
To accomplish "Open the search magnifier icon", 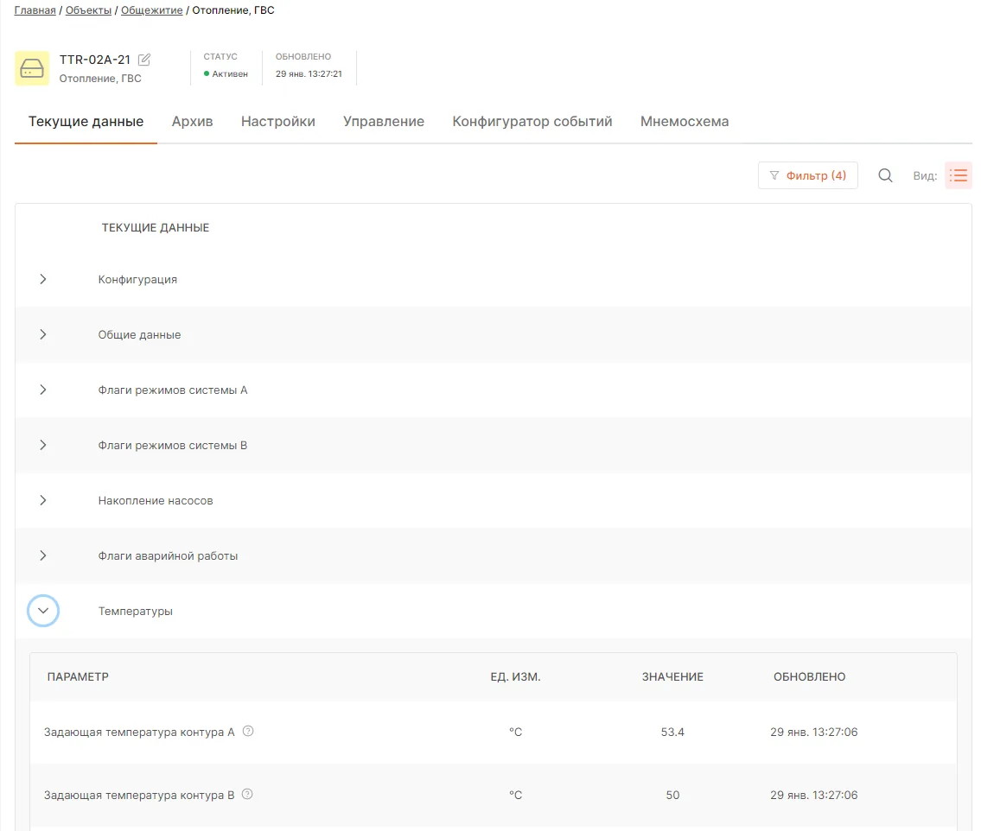I will (885, 175).
